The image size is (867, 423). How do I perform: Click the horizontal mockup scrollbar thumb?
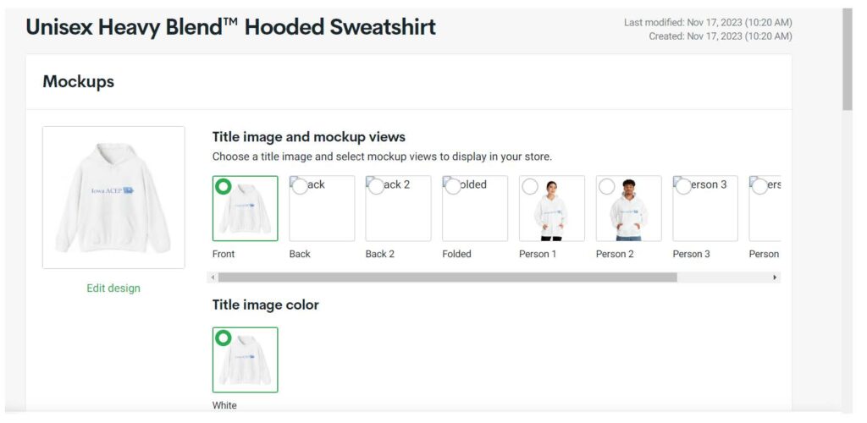[447, 277]
